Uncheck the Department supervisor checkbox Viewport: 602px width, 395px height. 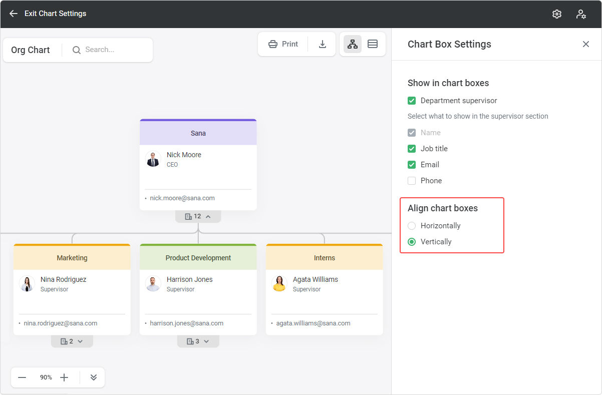[412, 101]
